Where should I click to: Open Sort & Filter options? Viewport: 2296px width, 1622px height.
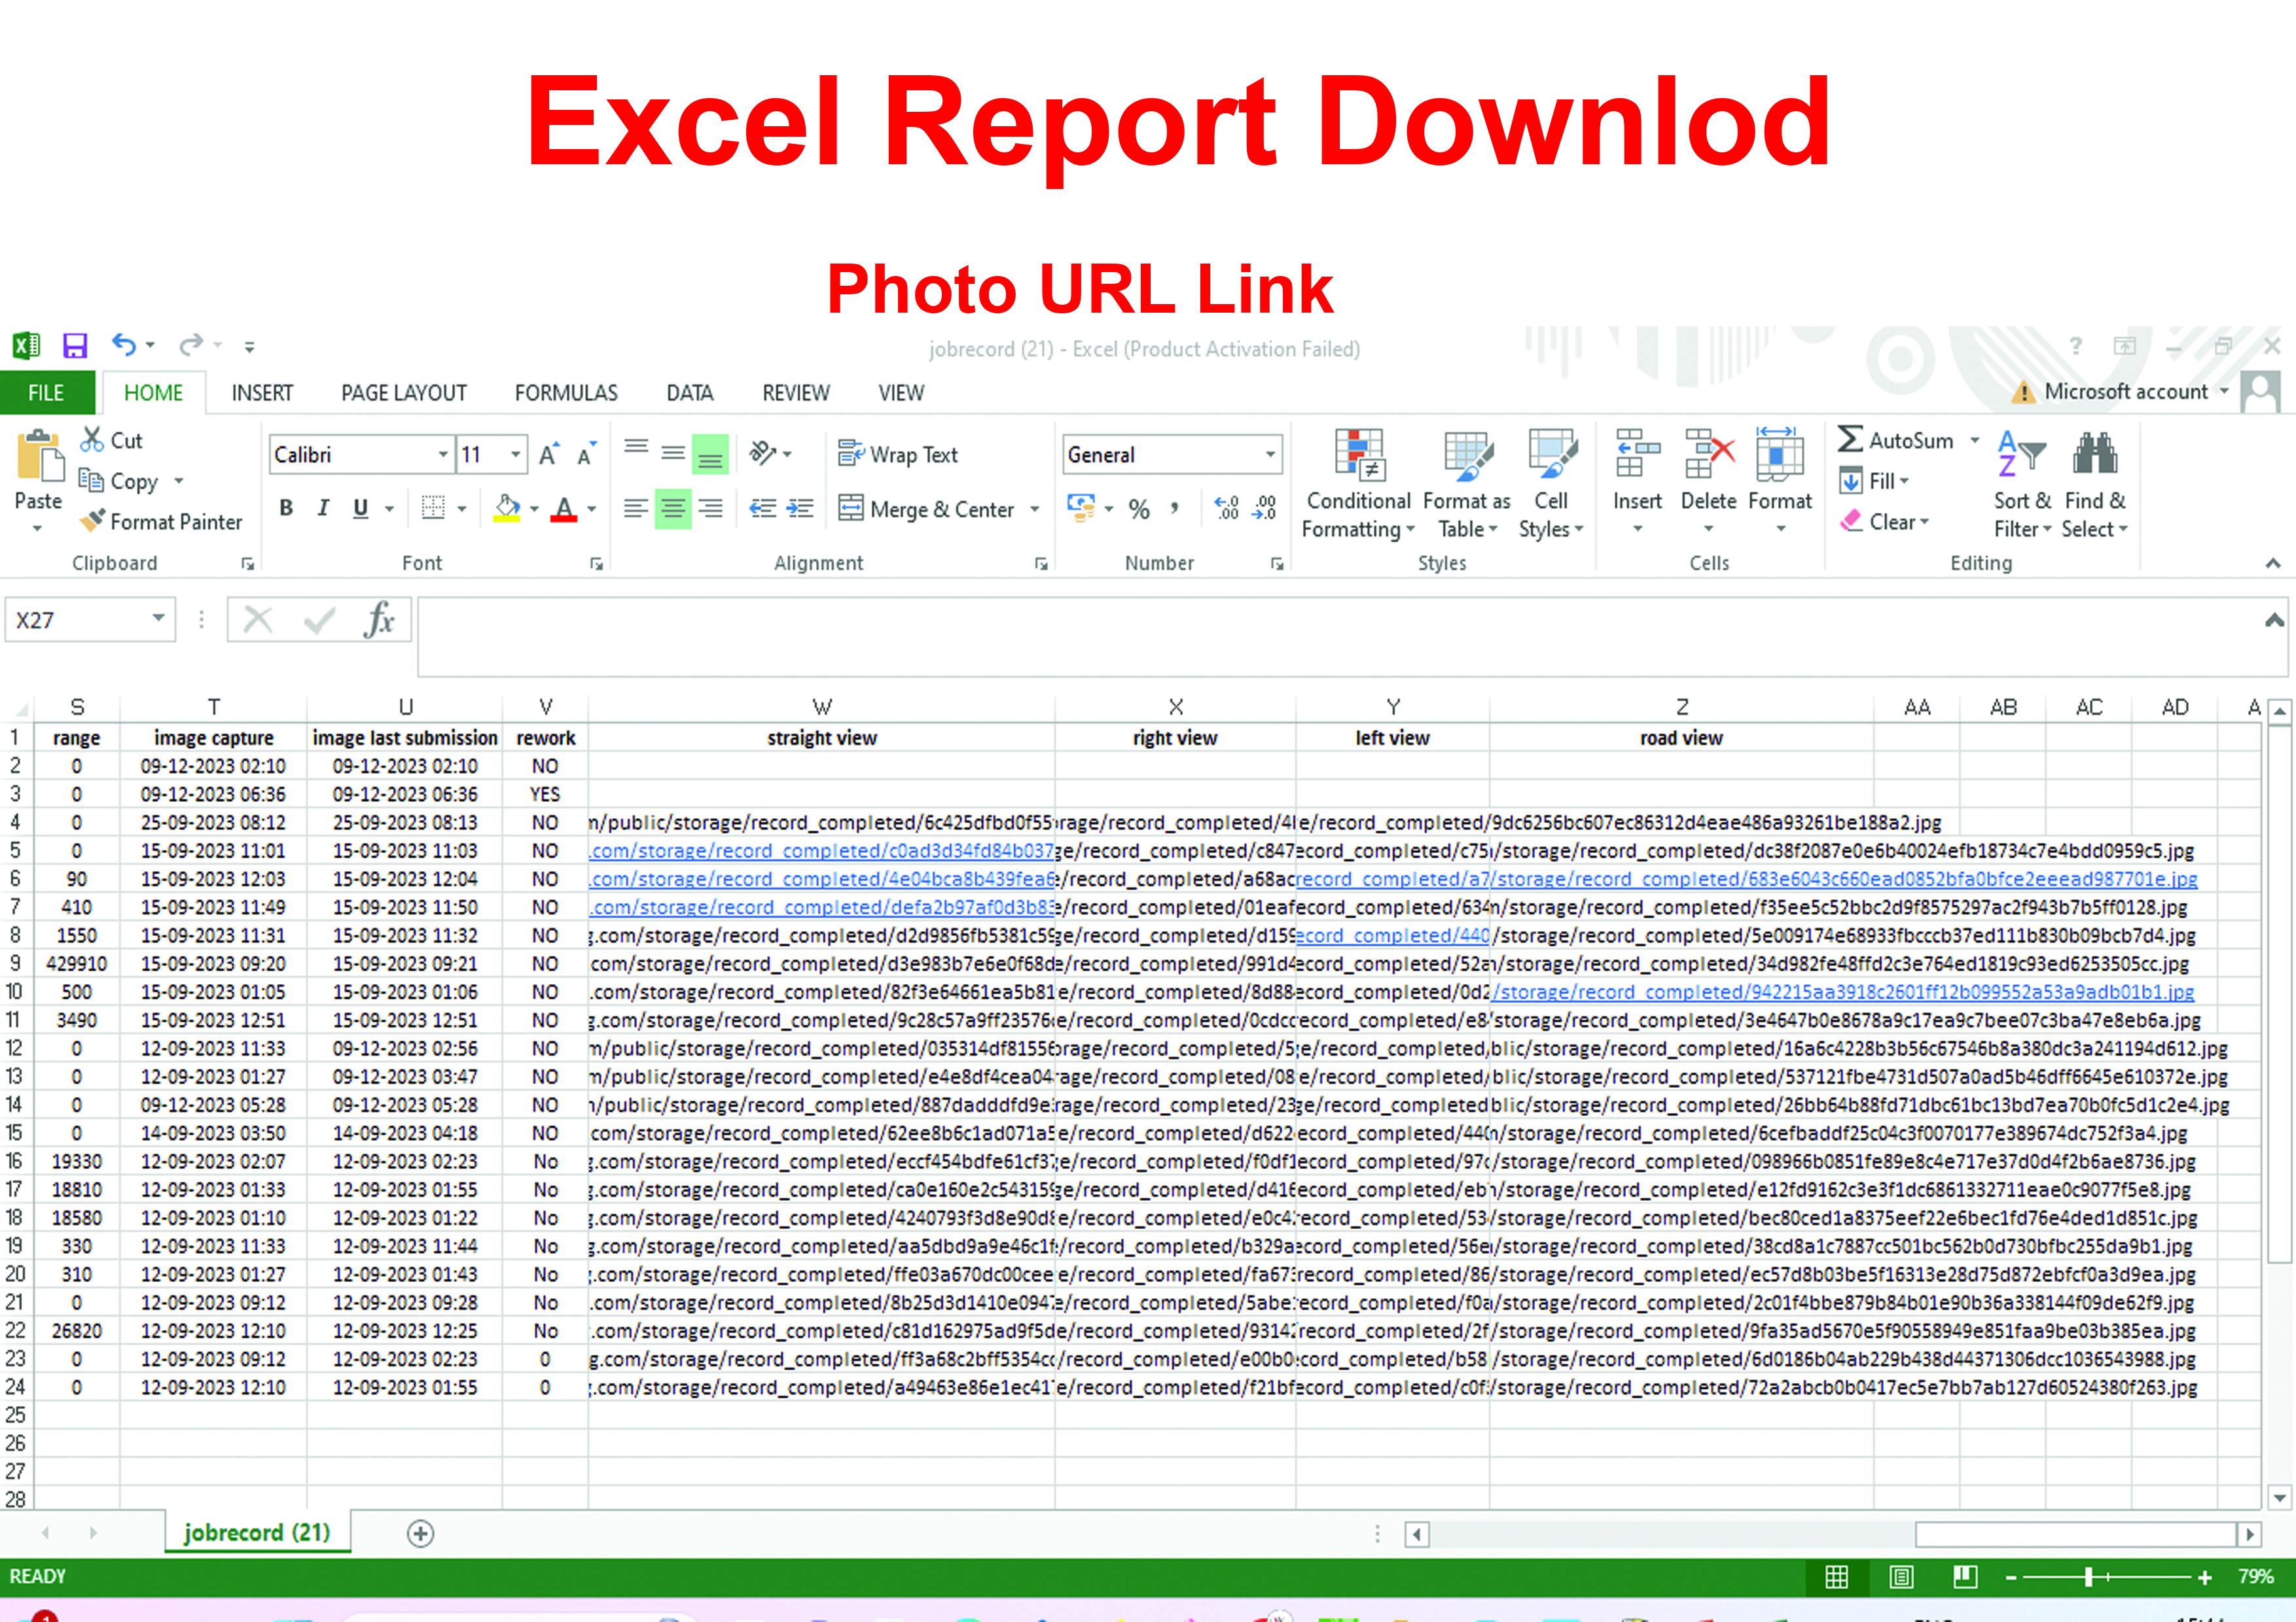2022,485
